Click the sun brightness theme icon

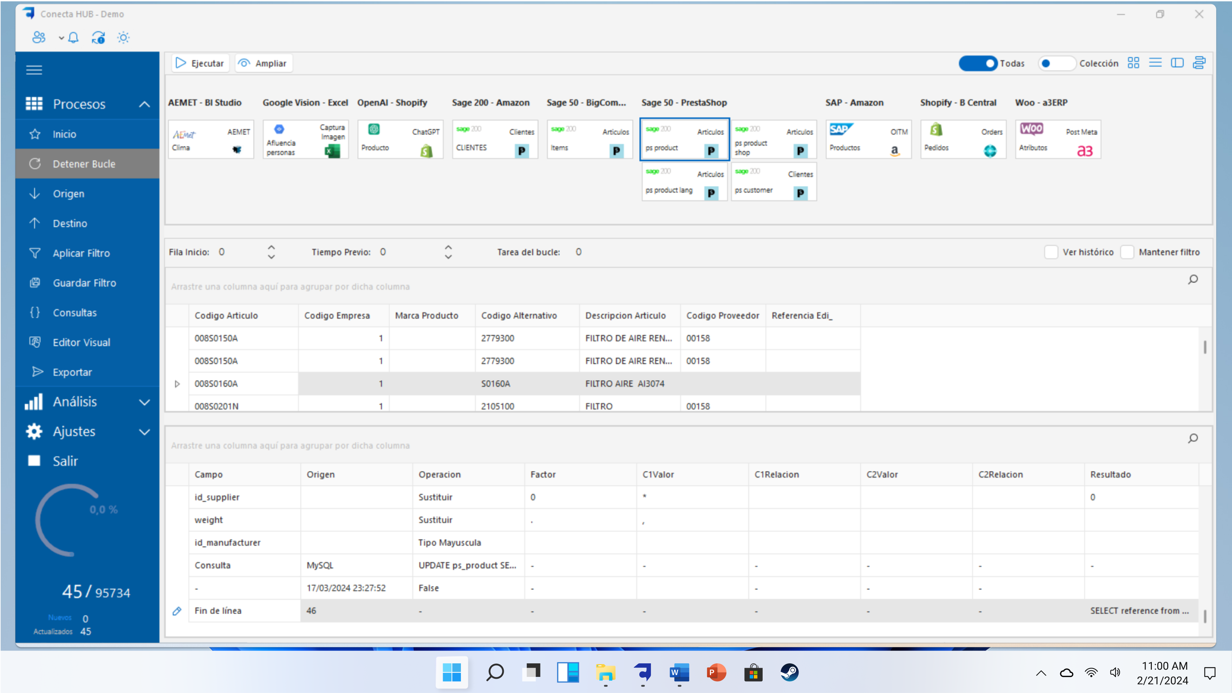123,38
